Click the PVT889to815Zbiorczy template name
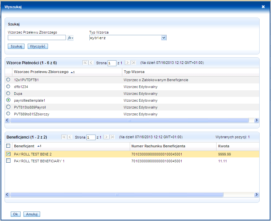 click(32, 114)
